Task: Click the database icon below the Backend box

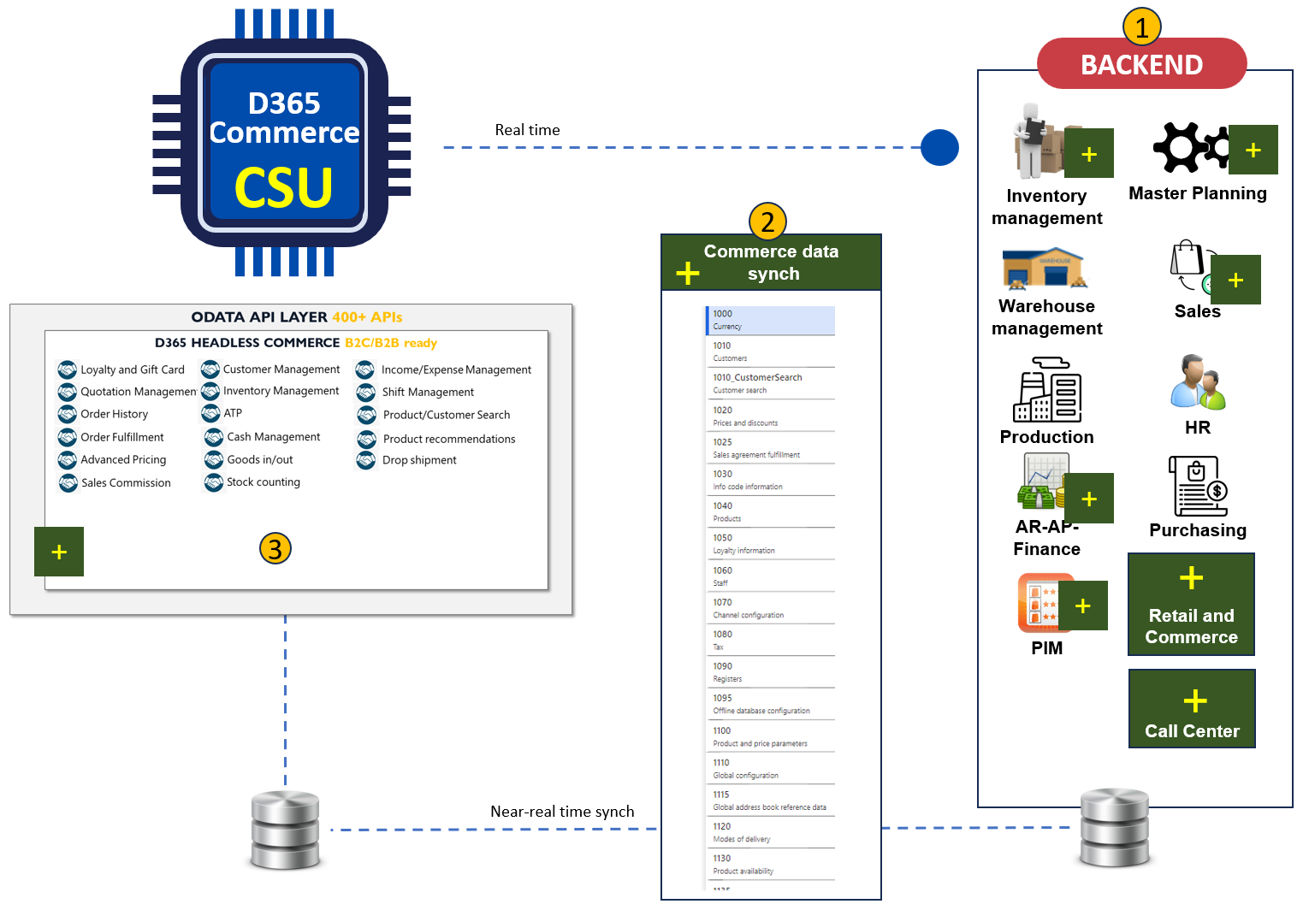Action: point(1114,828)
